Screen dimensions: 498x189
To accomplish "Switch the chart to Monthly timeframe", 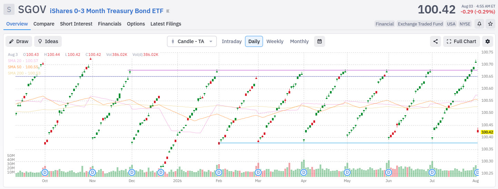I will point(299,41).
